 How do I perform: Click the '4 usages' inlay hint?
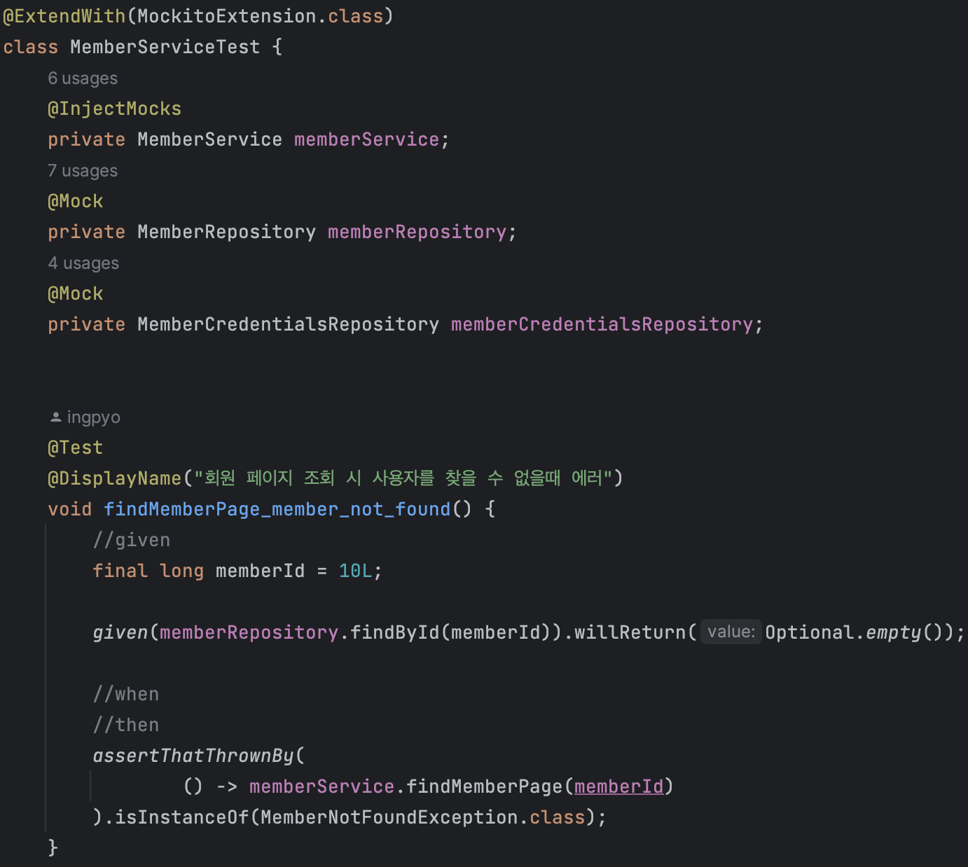[83, 263]
